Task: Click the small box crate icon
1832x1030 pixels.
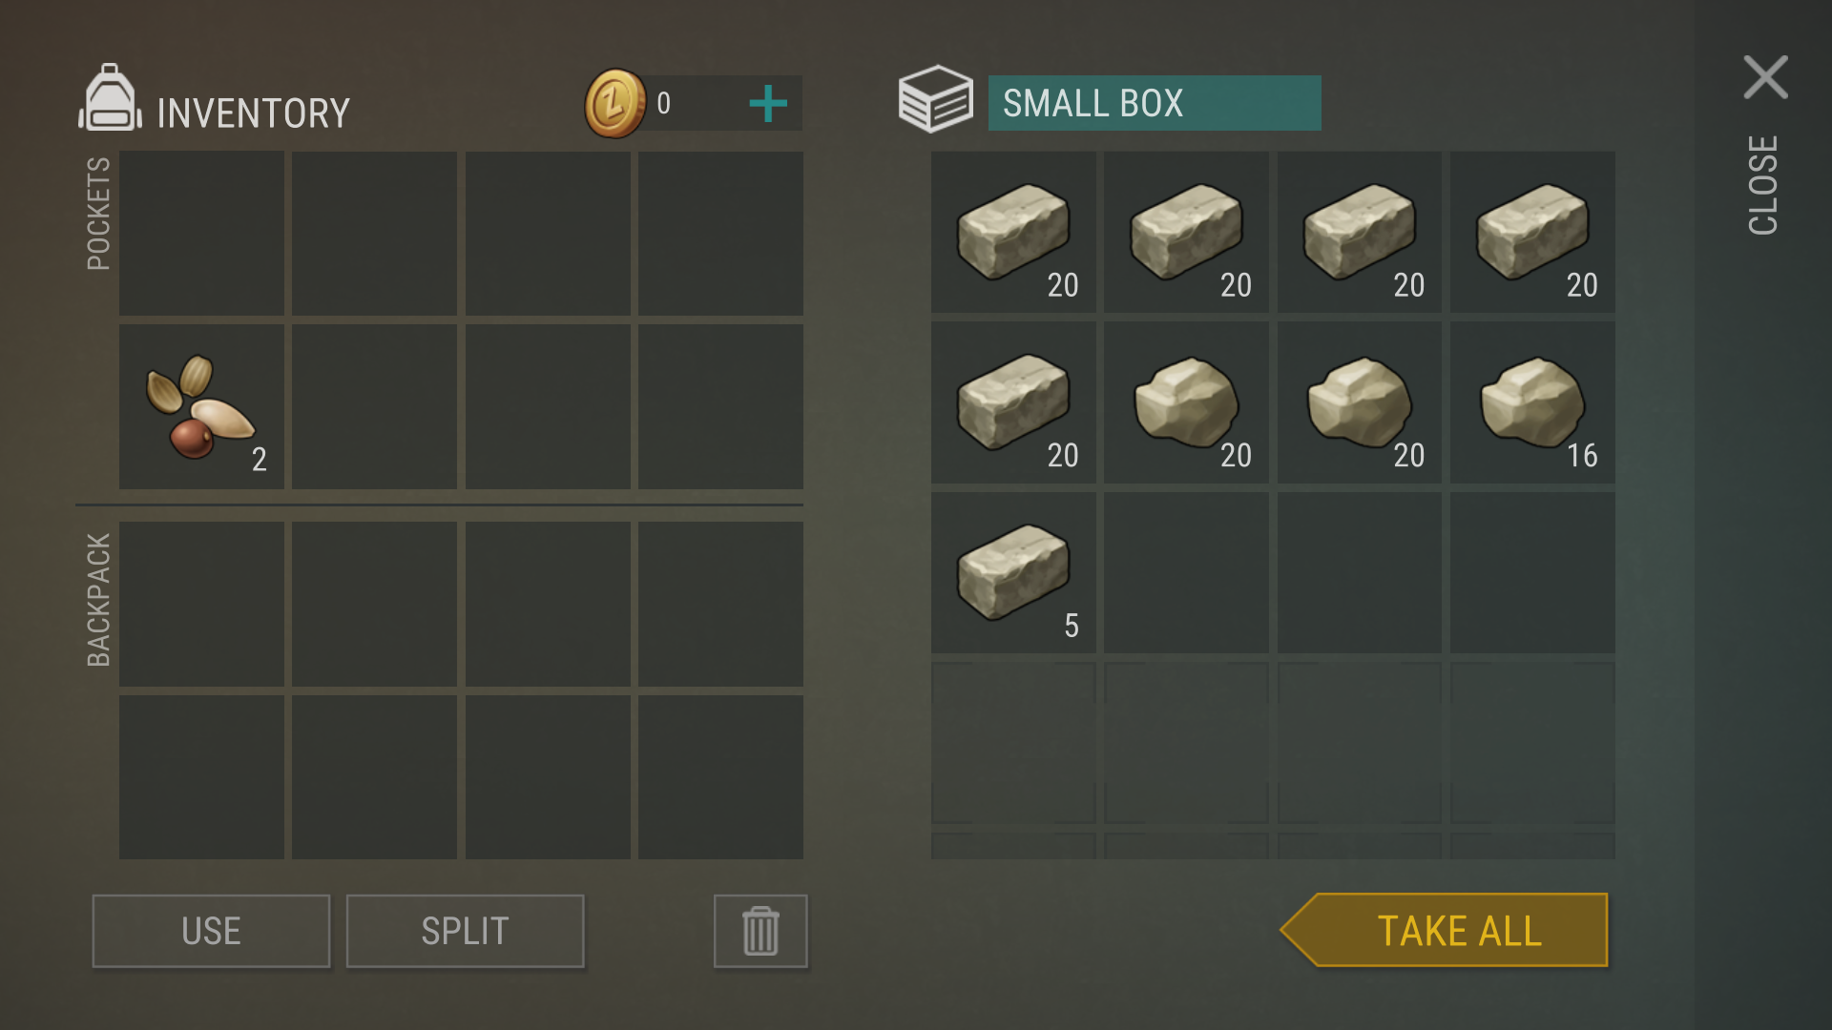Action: [x=935, y=99]
